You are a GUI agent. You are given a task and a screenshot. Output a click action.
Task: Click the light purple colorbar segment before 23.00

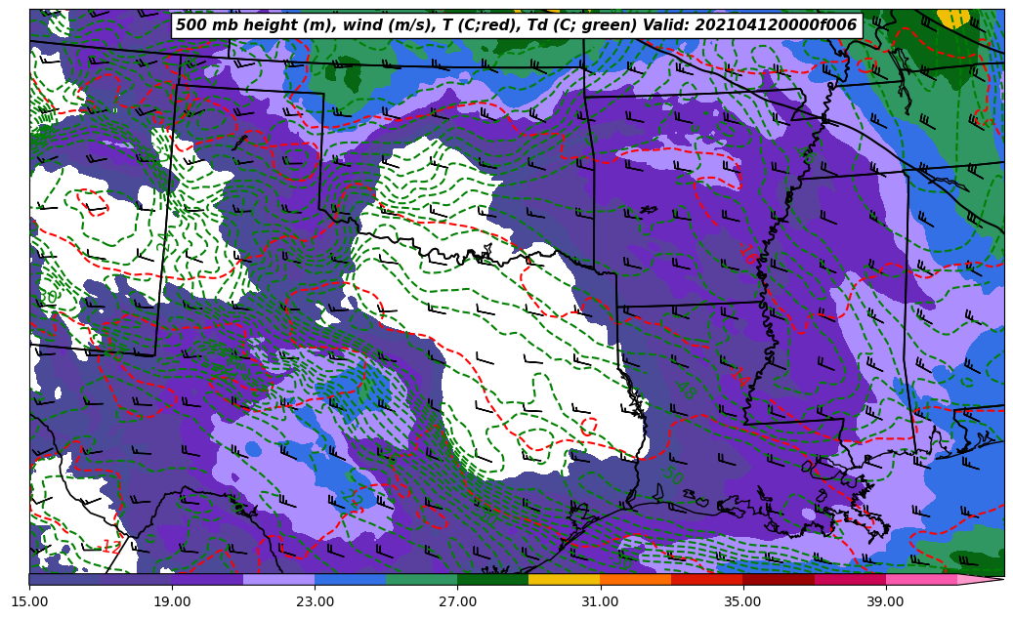pos(278,579)
